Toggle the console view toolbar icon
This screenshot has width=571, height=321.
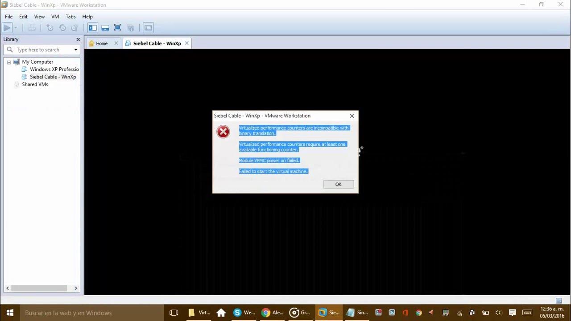(x=148, y=28)
